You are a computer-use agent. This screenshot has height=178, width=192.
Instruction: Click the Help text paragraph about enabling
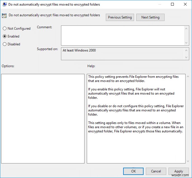131,93
